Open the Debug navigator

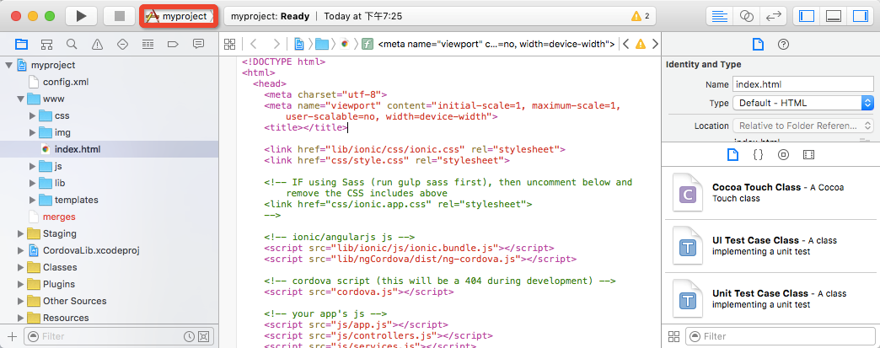148,44
